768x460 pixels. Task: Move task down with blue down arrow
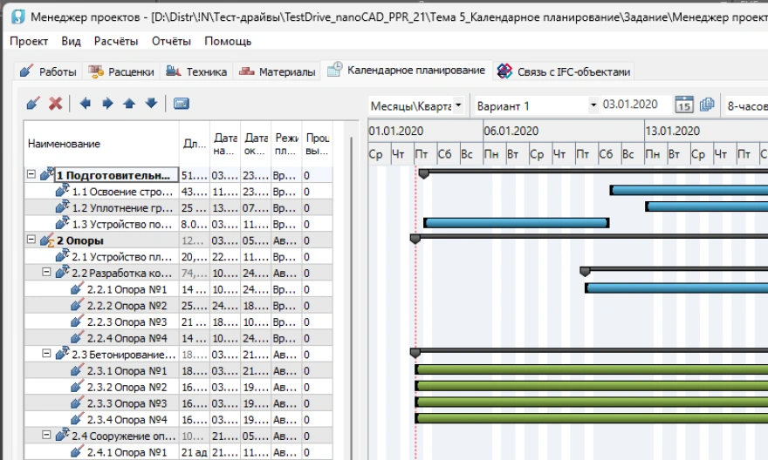click(x=151, y=103)
